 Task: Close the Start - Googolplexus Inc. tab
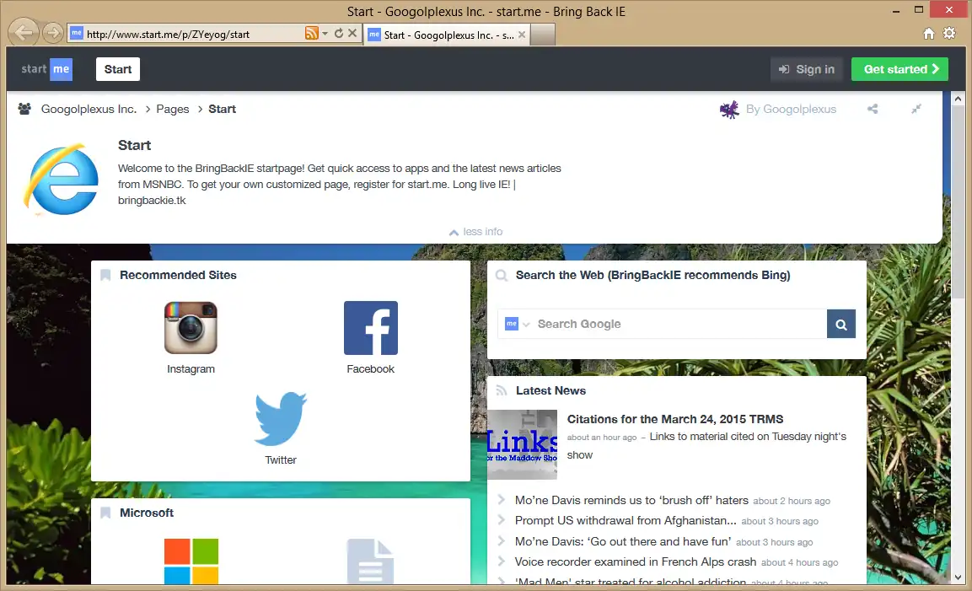[x=522, y=35]
